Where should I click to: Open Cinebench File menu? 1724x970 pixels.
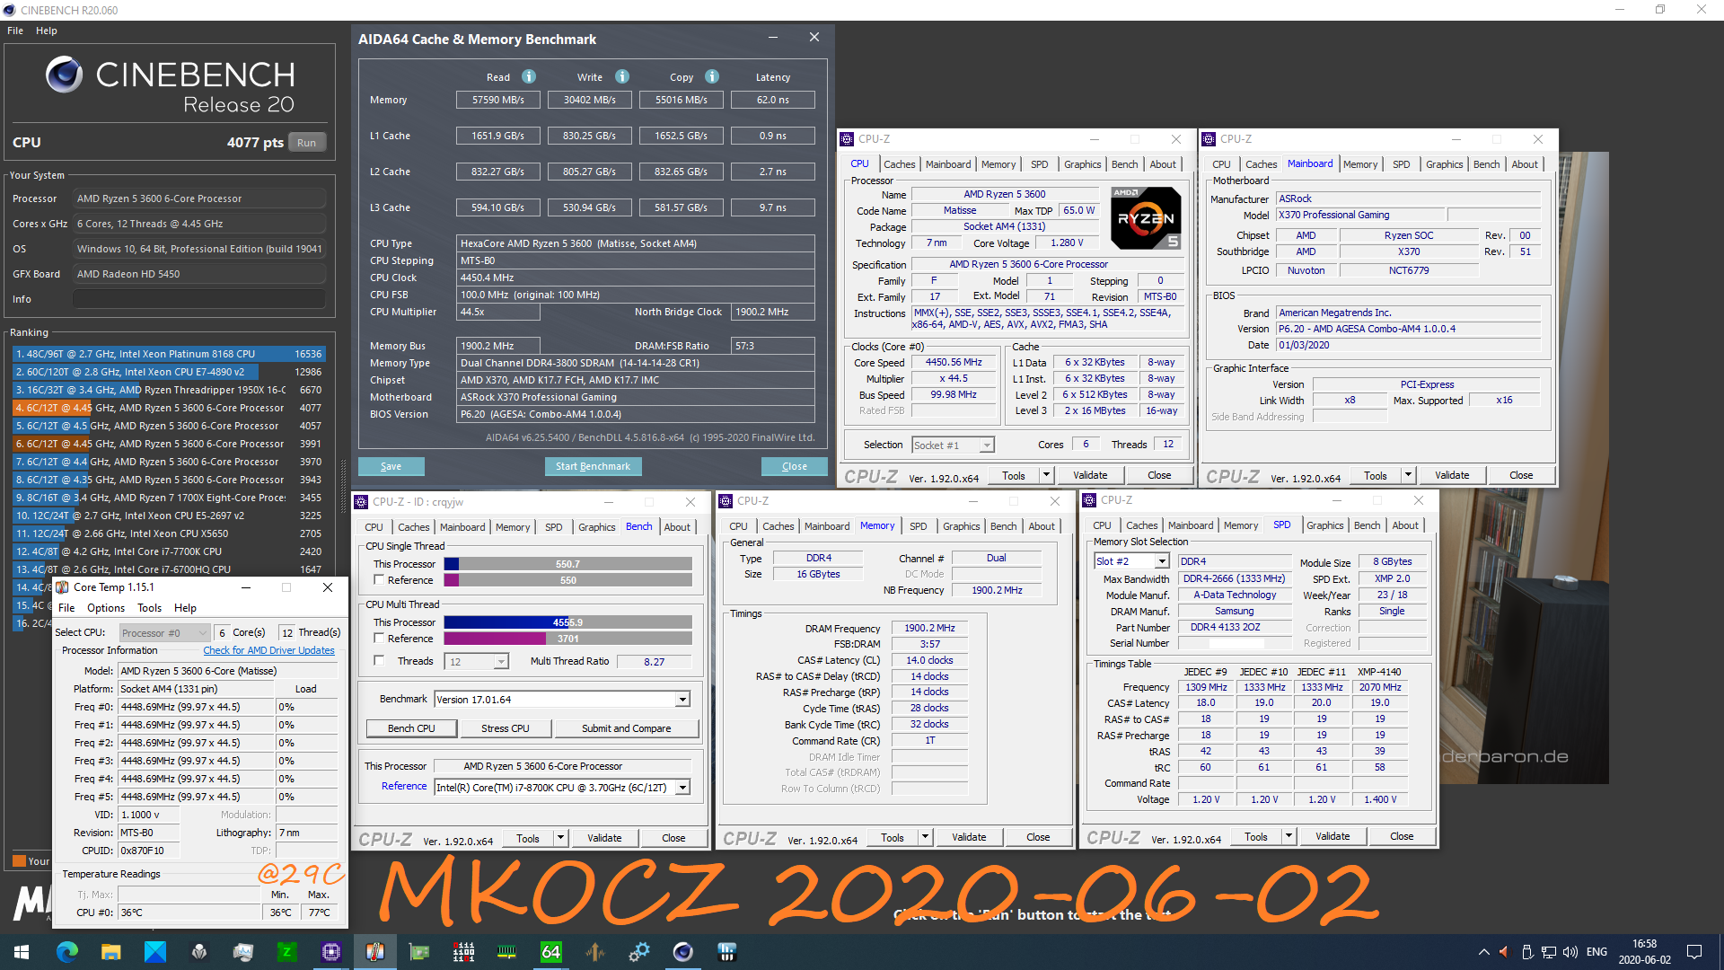tap(15, 31)
